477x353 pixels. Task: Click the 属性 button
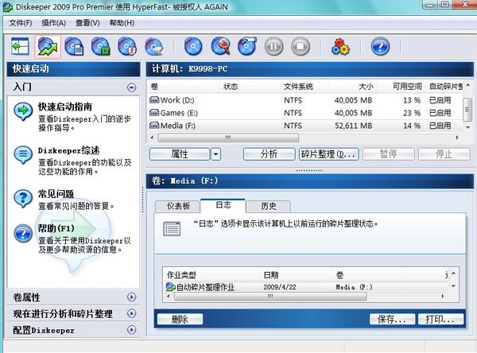pos(180,154)
